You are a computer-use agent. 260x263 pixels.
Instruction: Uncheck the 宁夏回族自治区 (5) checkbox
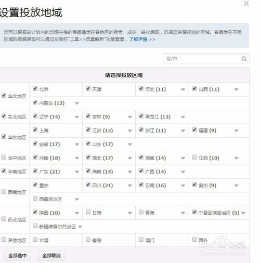(194, 212)
